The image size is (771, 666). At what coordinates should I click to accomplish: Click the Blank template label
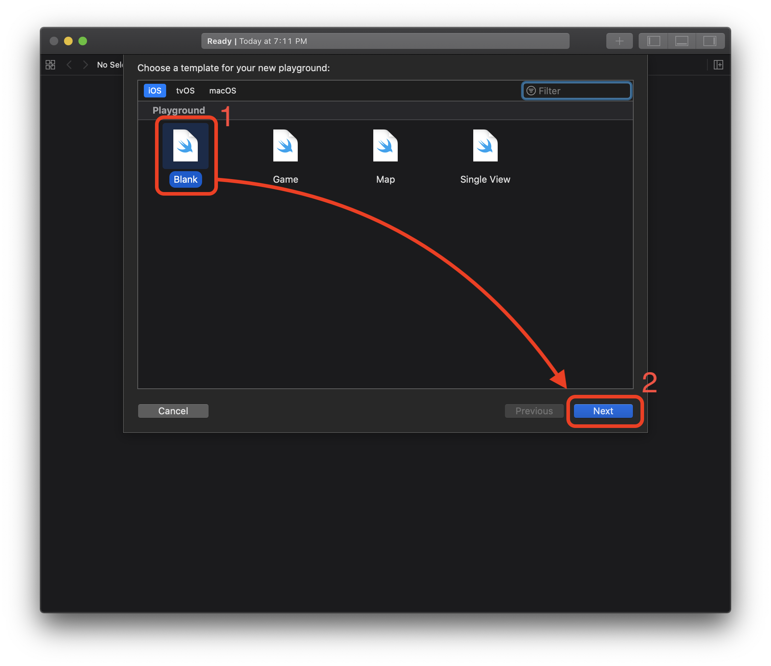tap(185, 179)
